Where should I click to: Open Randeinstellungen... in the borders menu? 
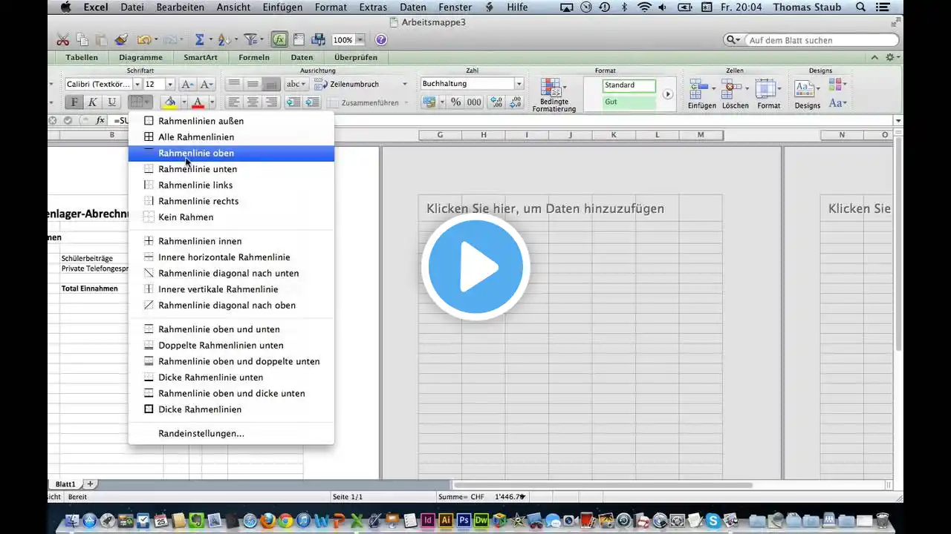[231, 433]
